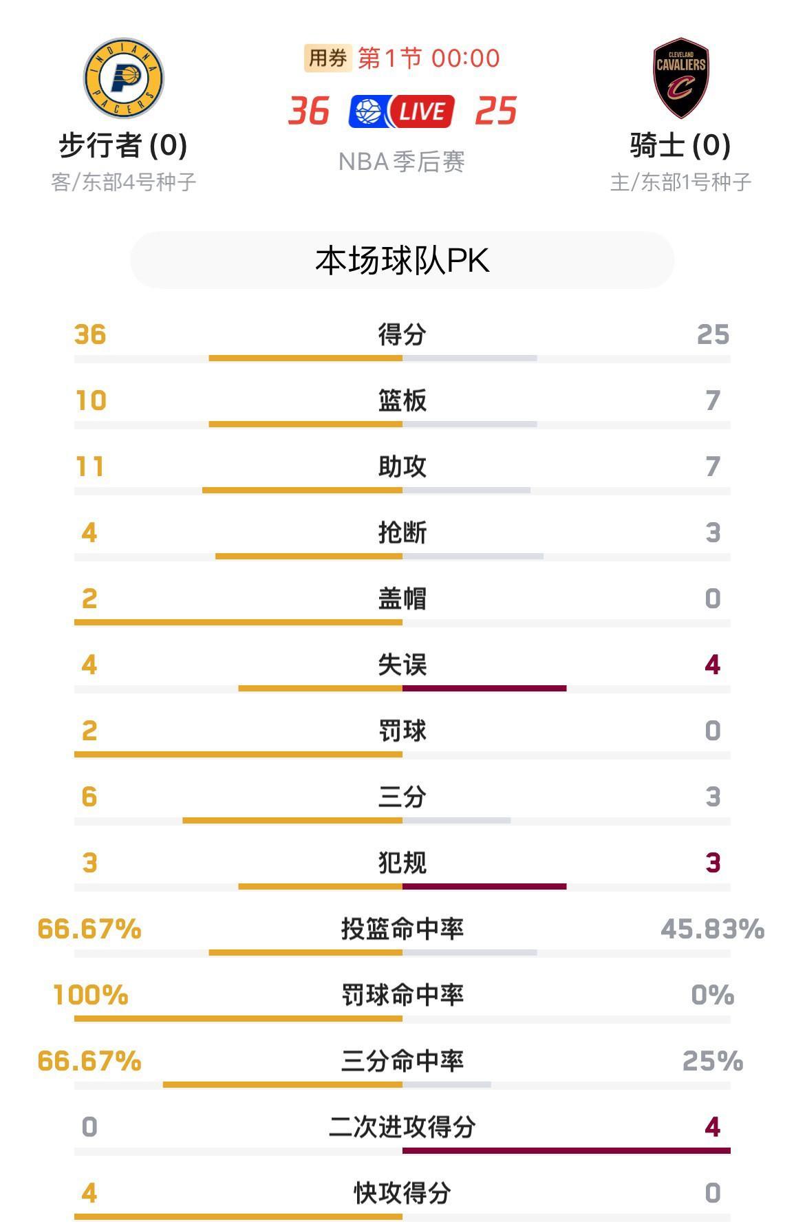
Task: Tap the 投篮命中率 stat label
Action: 402,929
